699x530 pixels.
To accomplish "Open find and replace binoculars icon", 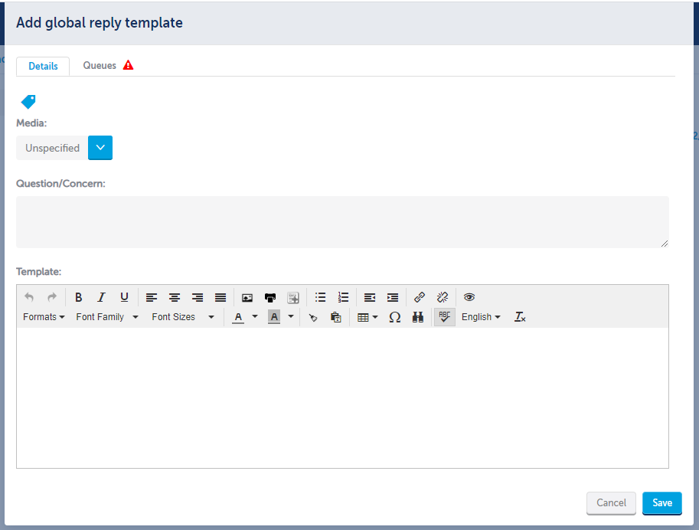I will coord(418,317).
